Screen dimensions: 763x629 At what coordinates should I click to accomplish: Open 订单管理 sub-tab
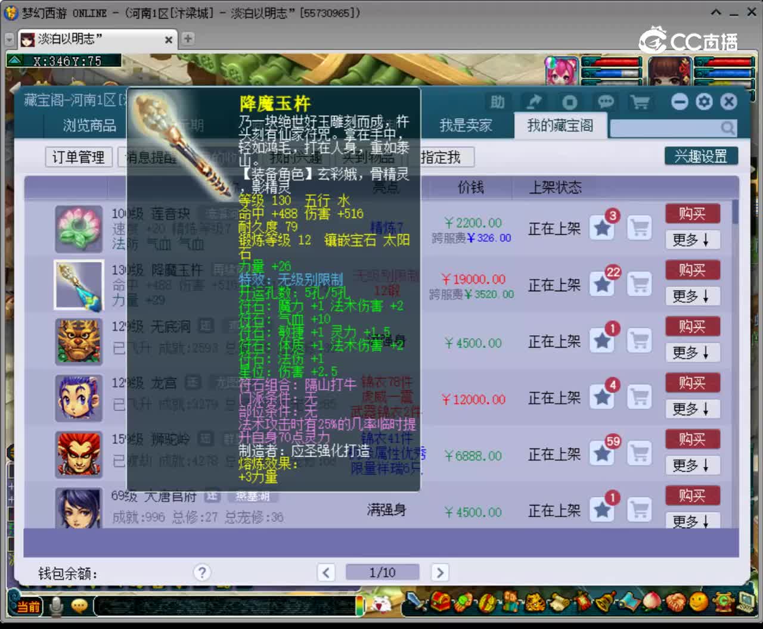pyautogui.click(x=79, y=157)
